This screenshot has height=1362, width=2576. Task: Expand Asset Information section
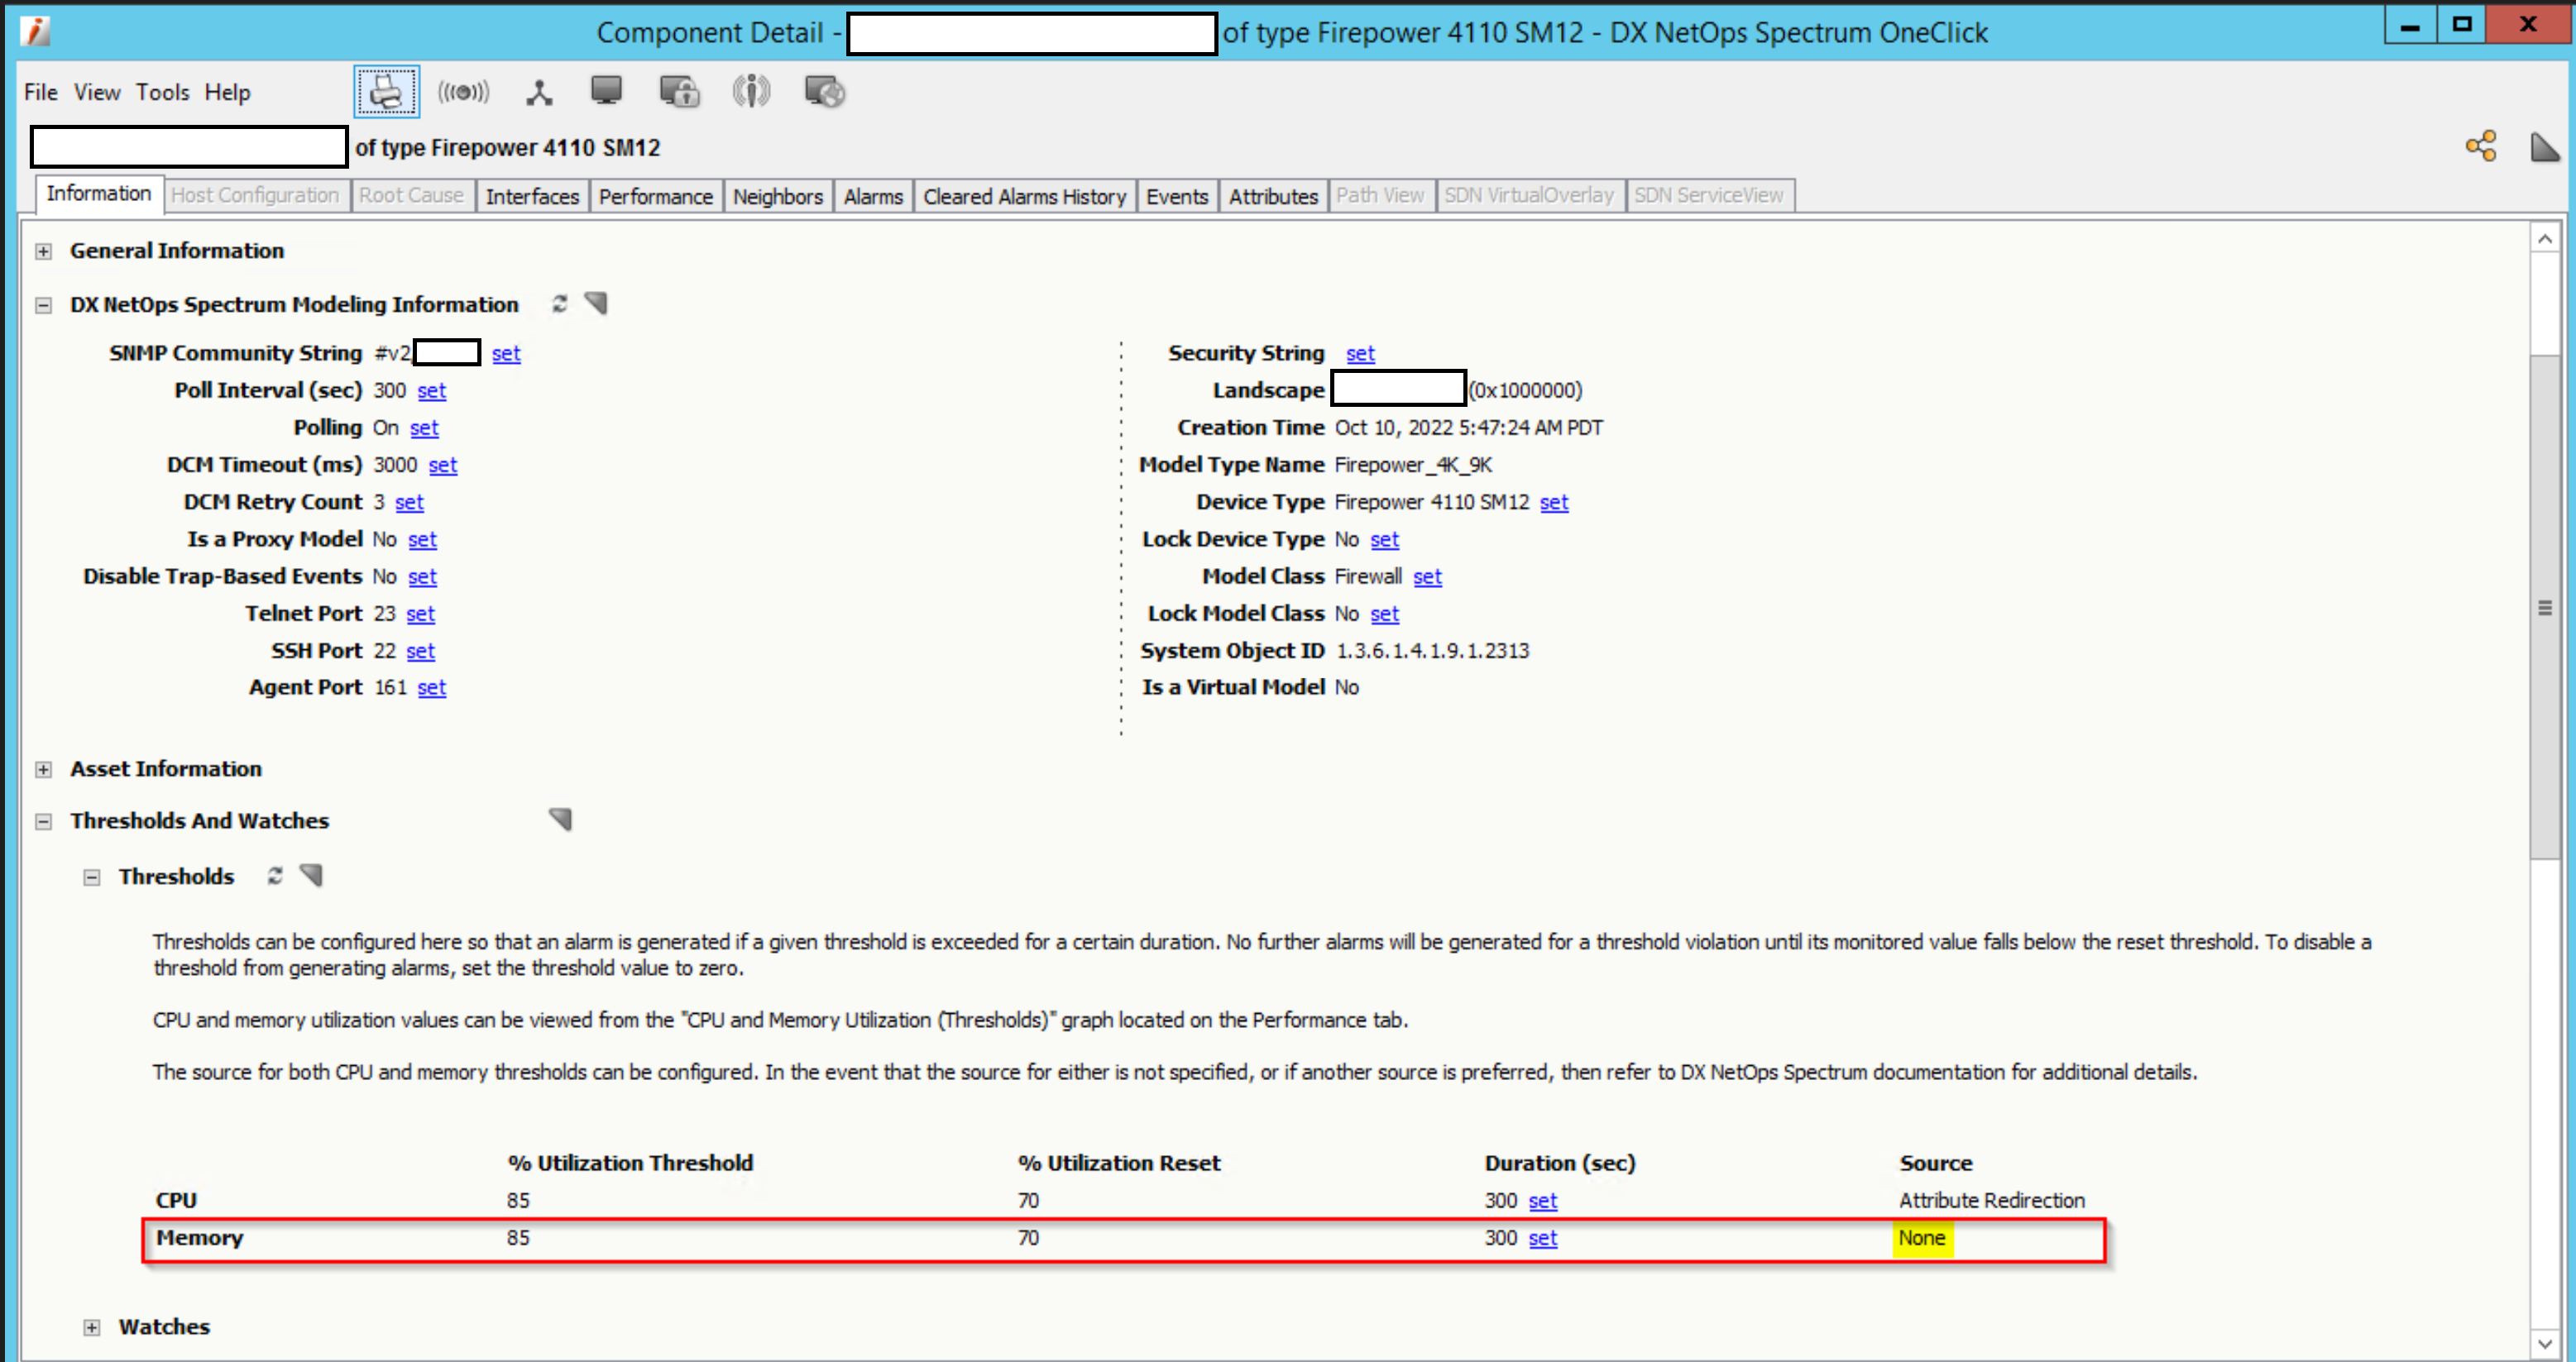pyautogui.click(x=43, y=769)
